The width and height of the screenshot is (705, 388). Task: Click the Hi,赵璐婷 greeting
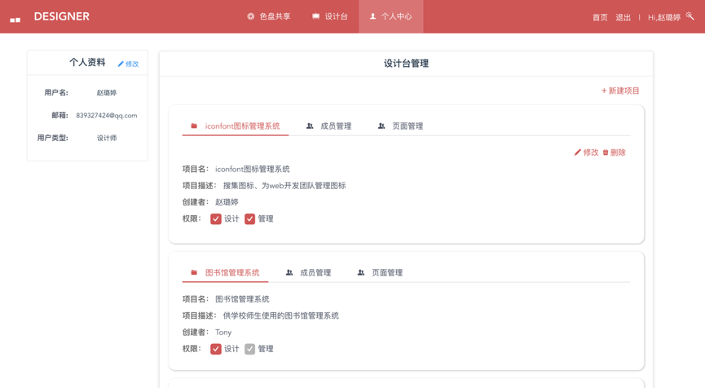coord(664,18)
